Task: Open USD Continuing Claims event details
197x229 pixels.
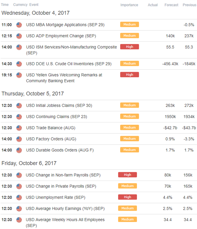Action: [x=57, y=117]
